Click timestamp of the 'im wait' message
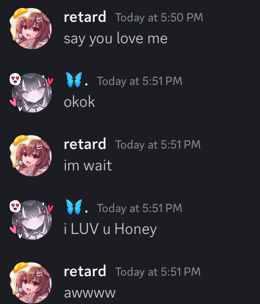260x304 pixels. point(158,145)
